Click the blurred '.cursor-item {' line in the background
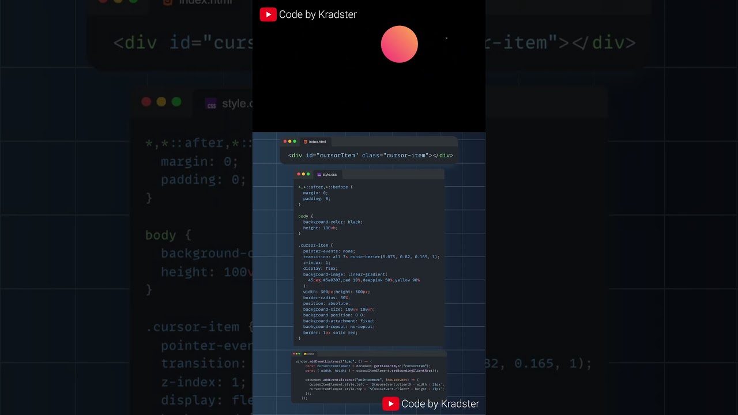 click(x=199, y=327)
